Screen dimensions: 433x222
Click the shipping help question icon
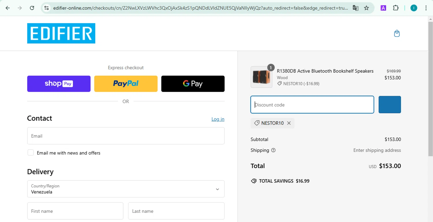tap(273, 150)
